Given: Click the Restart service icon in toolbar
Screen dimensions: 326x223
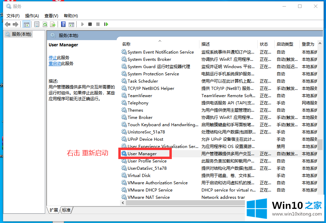Looking at the screenshot, I should click(106, 25).
